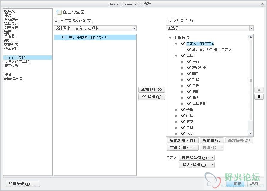Open the 恢复默认值 dropdown button
Image resolution: width=267 pixels, height=191 pixels.
[x=197, y=158]
